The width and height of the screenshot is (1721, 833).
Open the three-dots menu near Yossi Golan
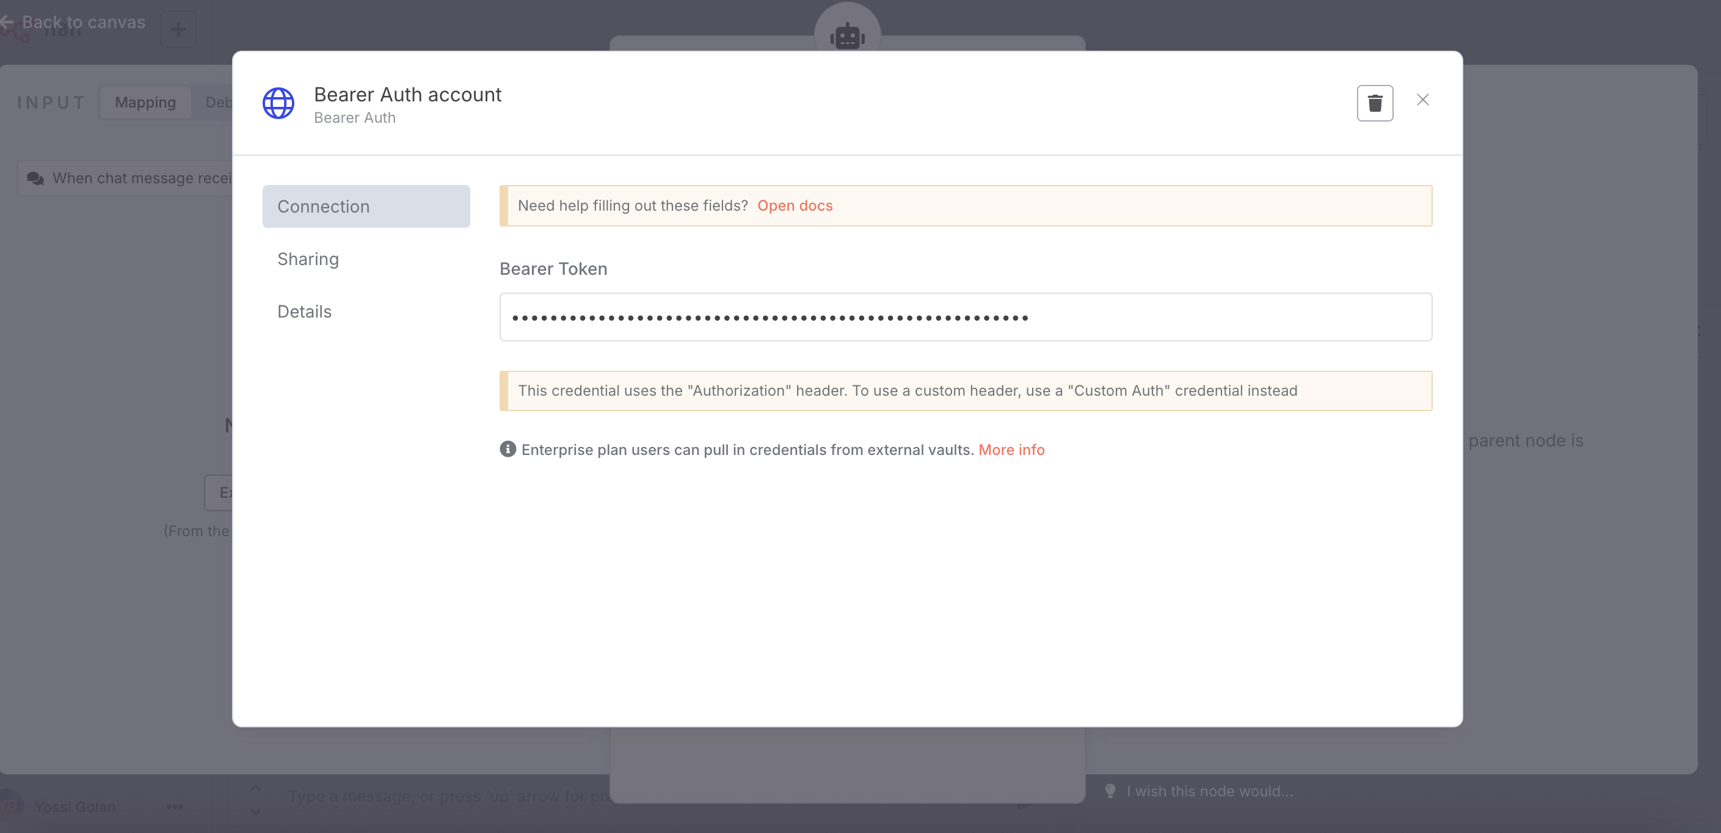tap(175, 806)
